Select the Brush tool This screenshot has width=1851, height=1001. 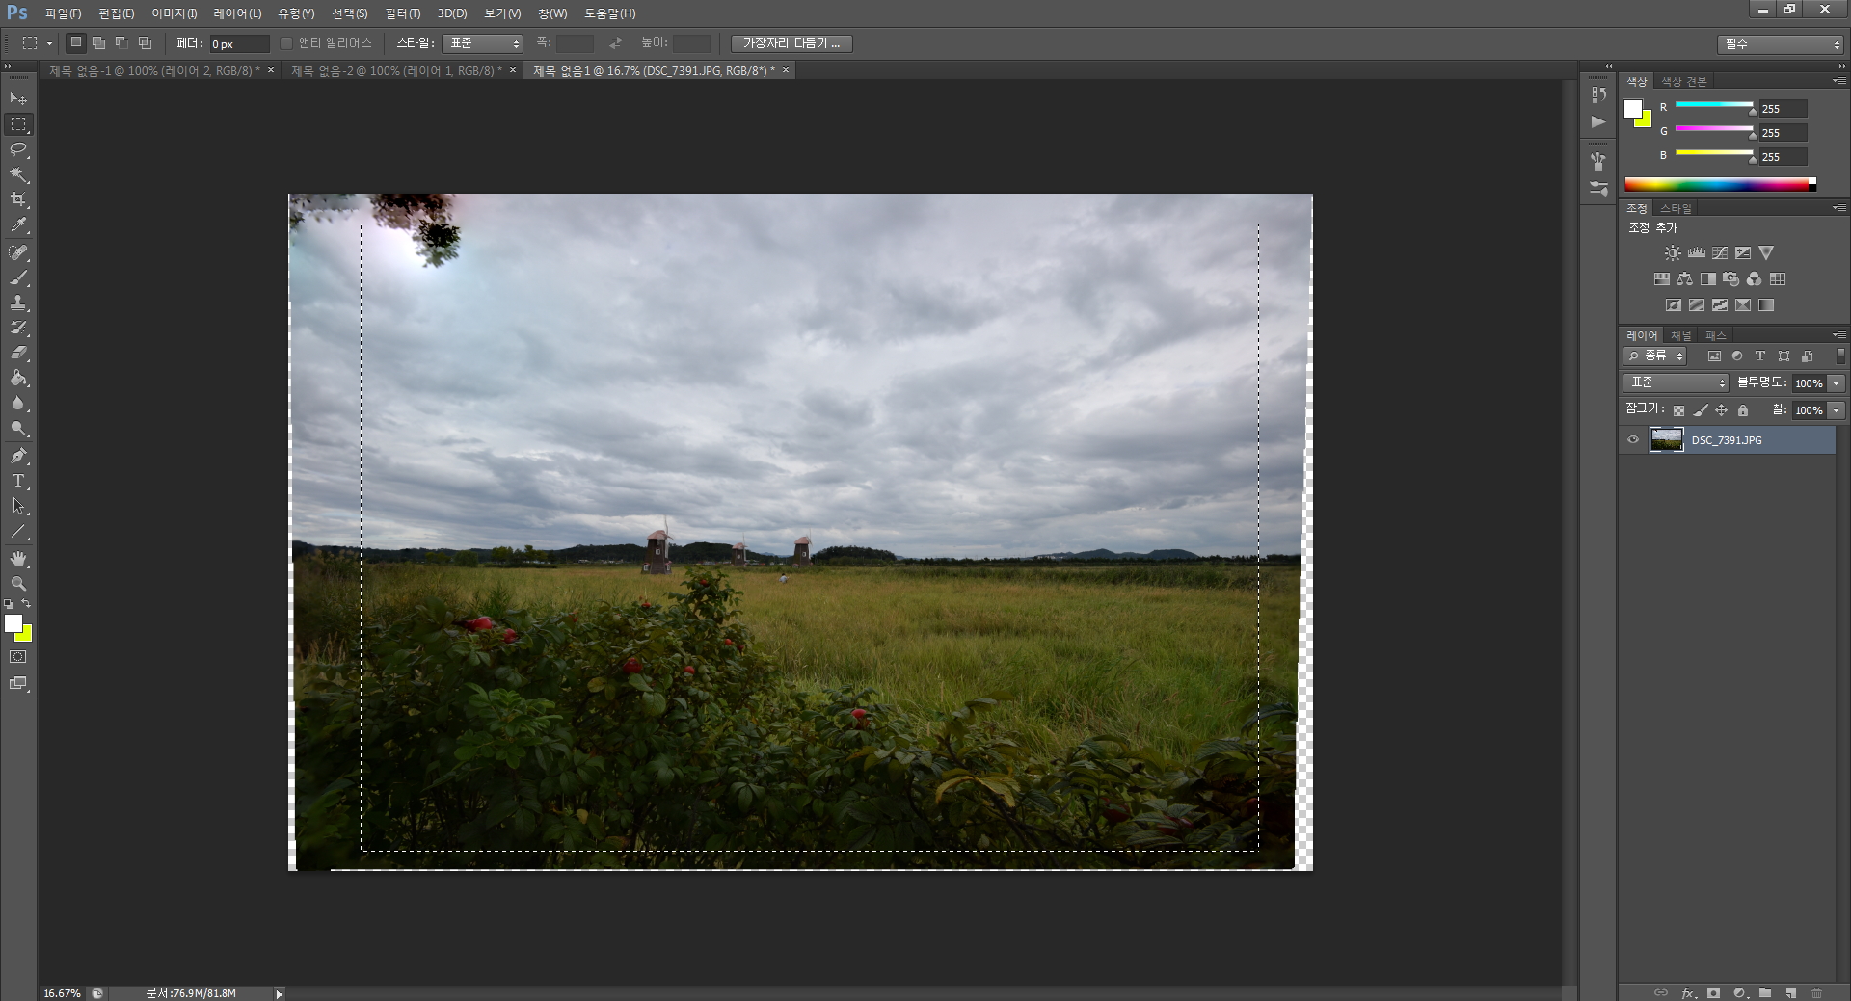click(x=18, y=278)
